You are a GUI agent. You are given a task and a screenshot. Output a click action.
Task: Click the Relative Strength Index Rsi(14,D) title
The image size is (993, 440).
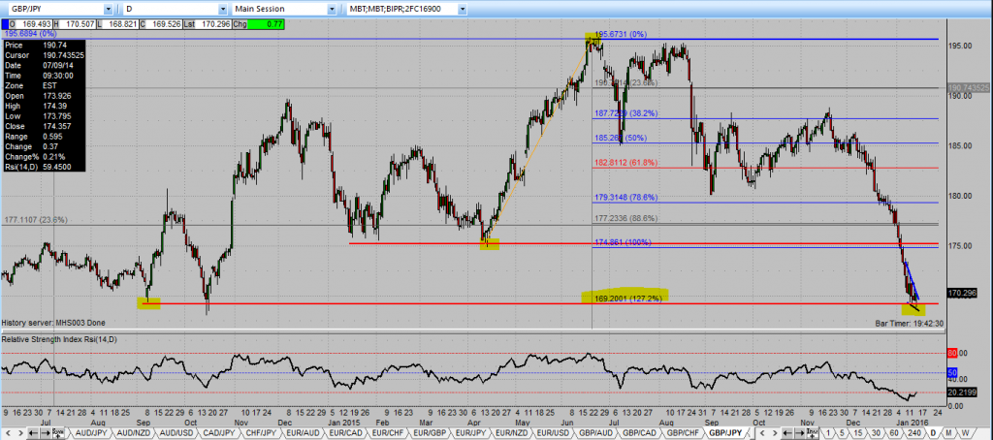59,339
